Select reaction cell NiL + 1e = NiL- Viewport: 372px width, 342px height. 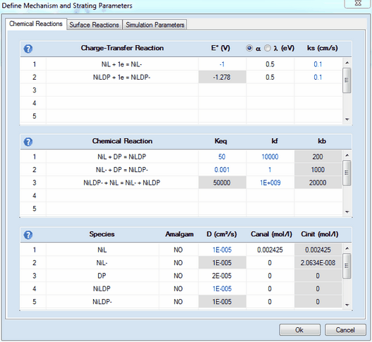(122, 64)
